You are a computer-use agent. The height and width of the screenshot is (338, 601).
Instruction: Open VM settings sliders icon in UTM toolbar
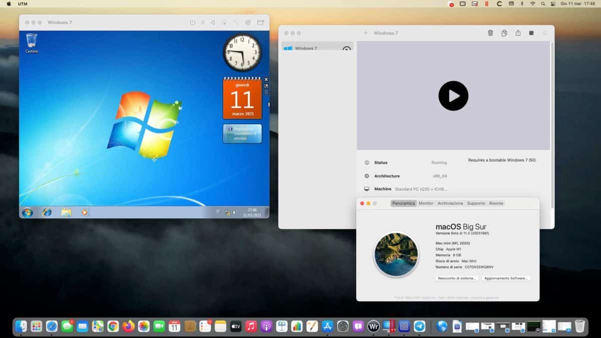(545, 33)
